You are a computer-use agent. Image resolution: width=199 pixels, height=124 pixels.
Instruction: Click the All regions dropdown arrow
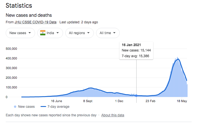pyautogui.click(x=88, y=33)
